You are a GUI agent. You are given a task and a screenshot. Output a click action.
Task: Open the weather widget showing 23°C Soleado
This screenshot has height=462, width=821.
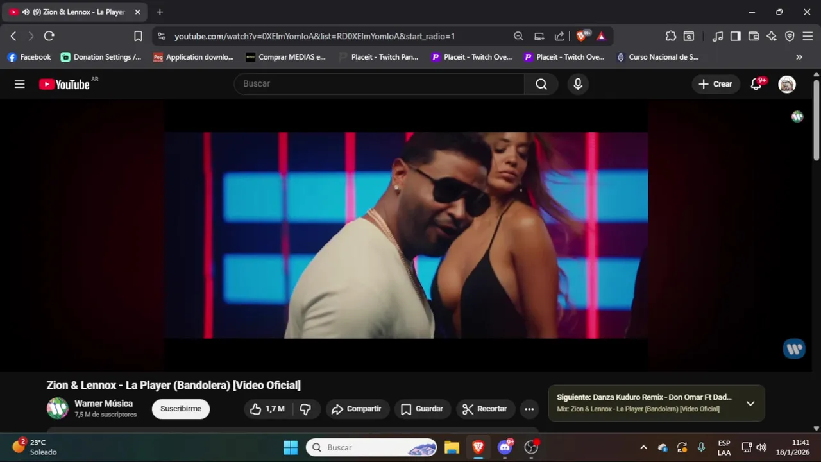[x=35, y=447]
